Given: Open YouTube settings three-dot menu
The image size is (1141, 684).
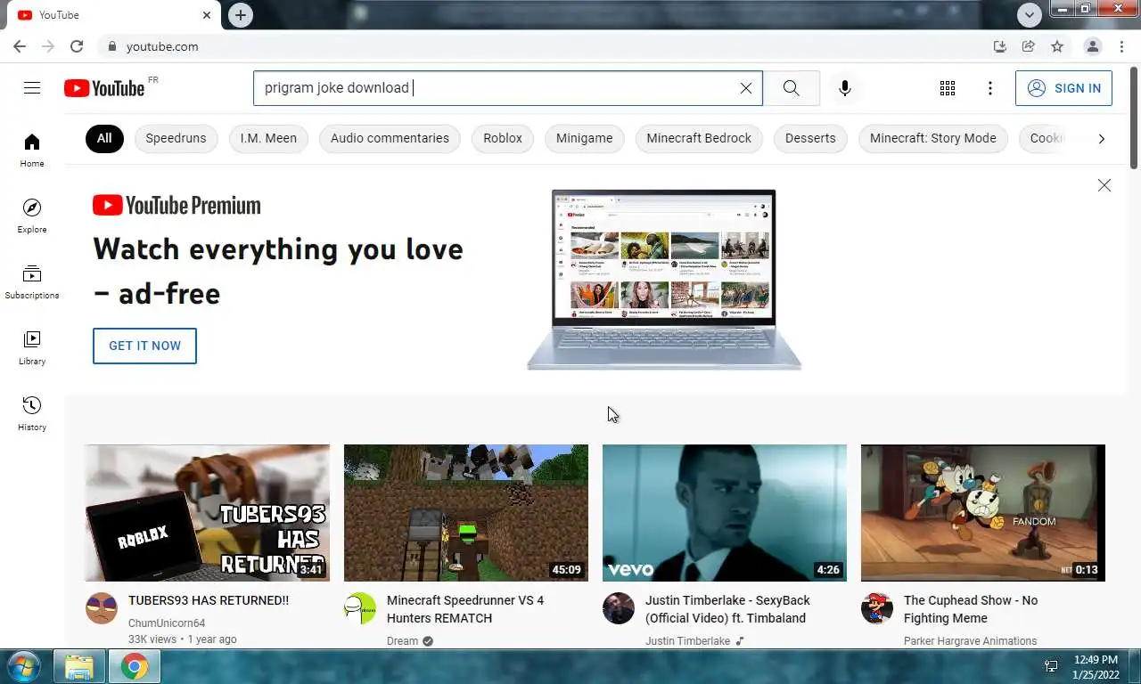Looking at the screenshot, I should pyautogui.click(x=990, y=88).
